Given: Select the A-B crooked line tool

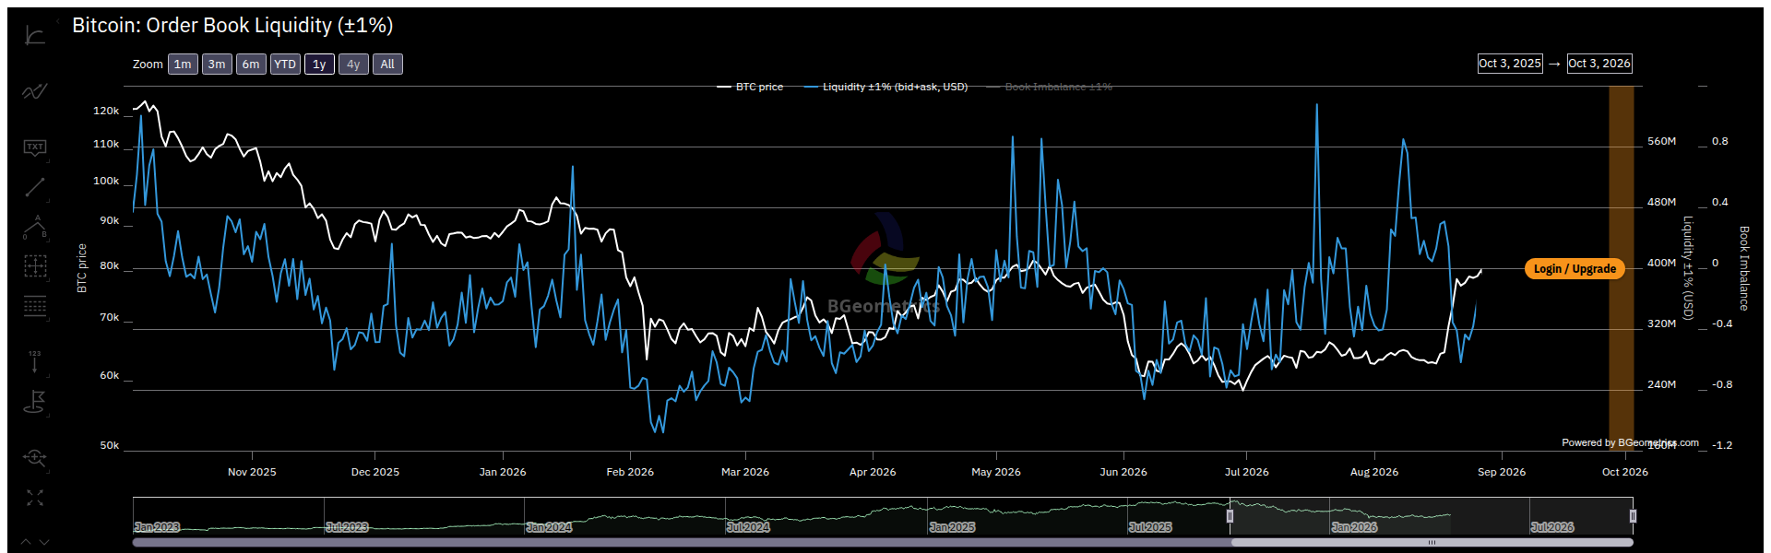Looking at the screenshot, I should pos(35,227).
